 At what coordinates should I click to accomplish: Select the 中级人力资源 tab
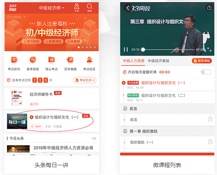[134, 61]
